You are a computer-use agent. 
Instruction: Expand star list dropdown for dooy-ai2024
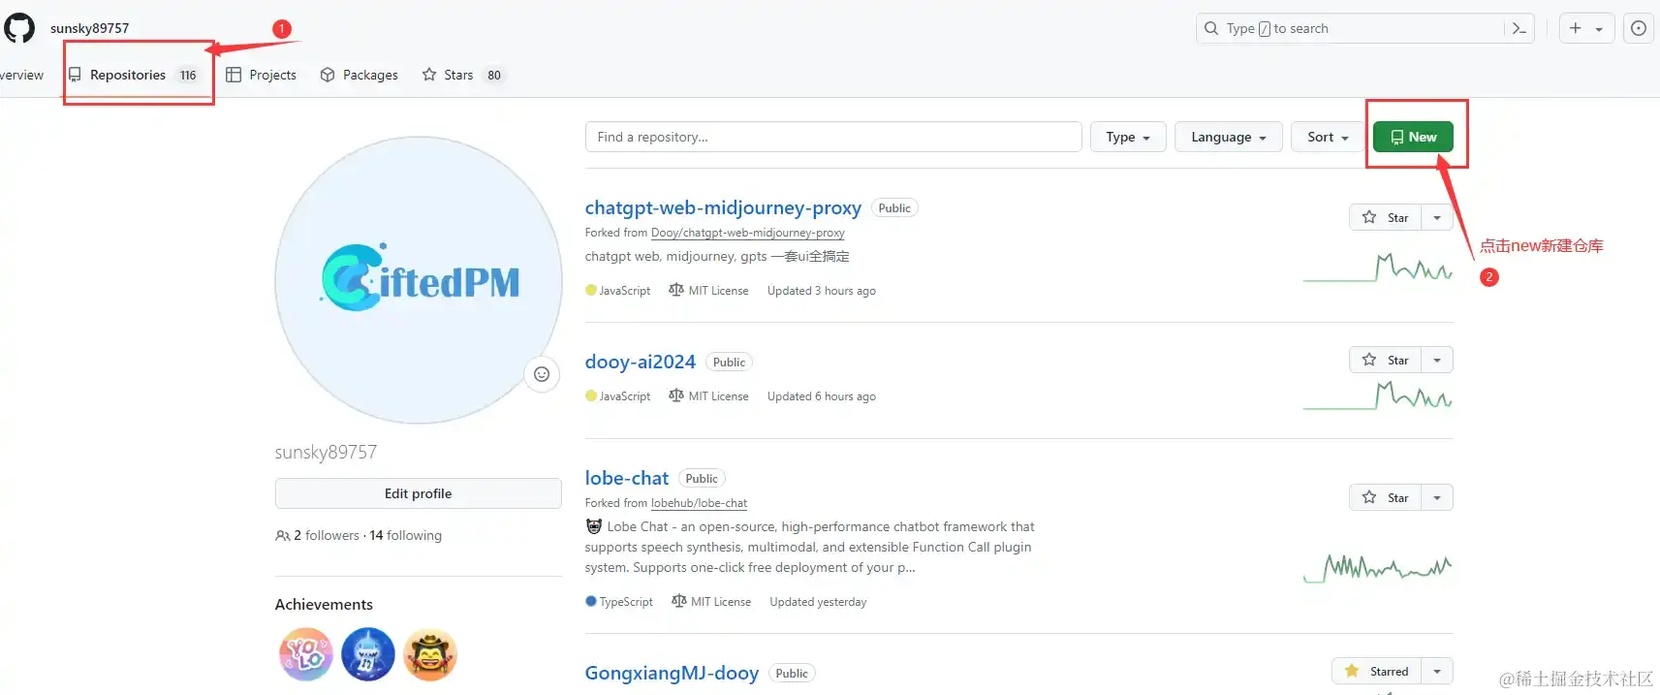pos(1437,360)
